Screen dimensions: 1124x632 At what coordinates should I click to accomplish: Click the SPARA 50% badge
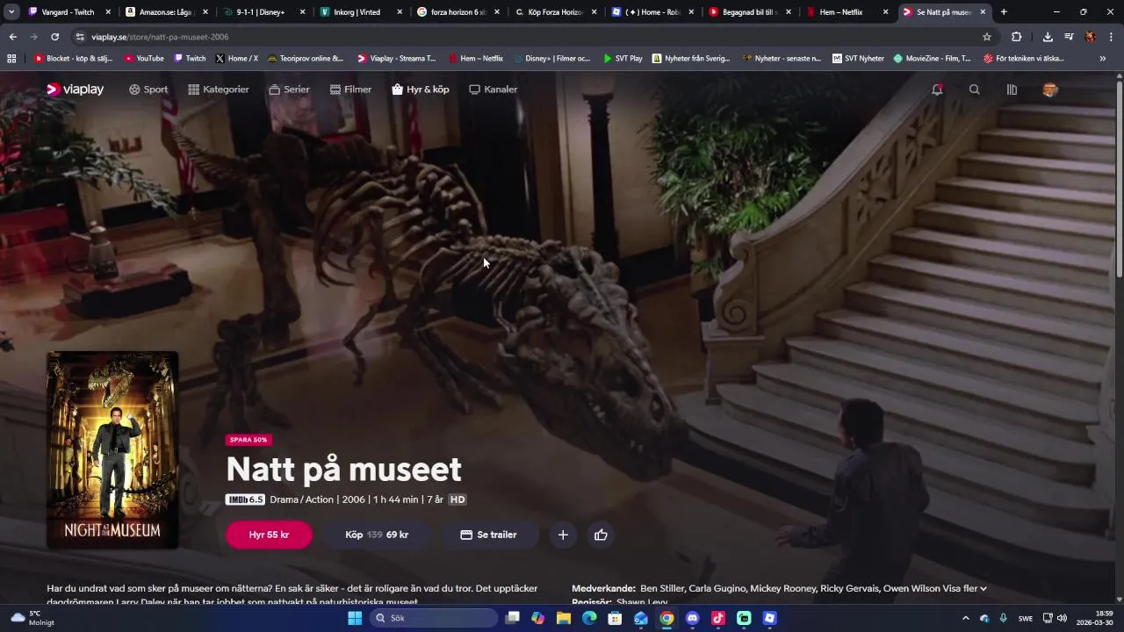point(249,440)
